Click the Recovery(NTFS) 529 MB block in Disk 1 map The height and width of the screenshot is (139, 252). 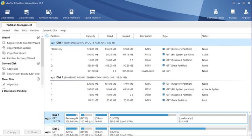[72, 118]
